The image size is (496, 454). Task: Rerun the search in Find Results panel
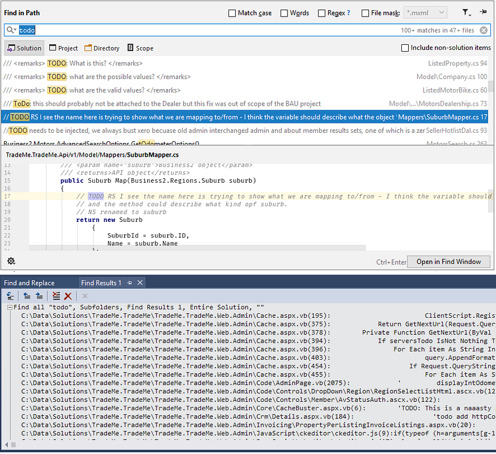pyautogui.click(x=9, y=296)
